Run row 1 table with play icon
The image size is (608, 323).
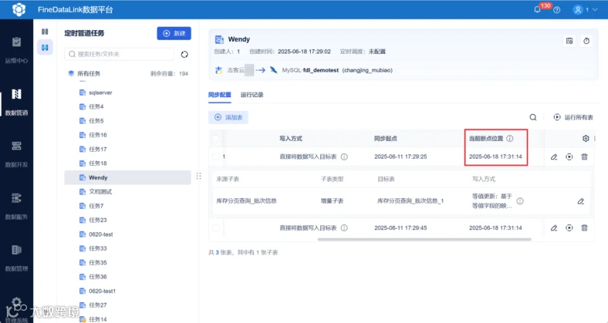tap(569, 156)
